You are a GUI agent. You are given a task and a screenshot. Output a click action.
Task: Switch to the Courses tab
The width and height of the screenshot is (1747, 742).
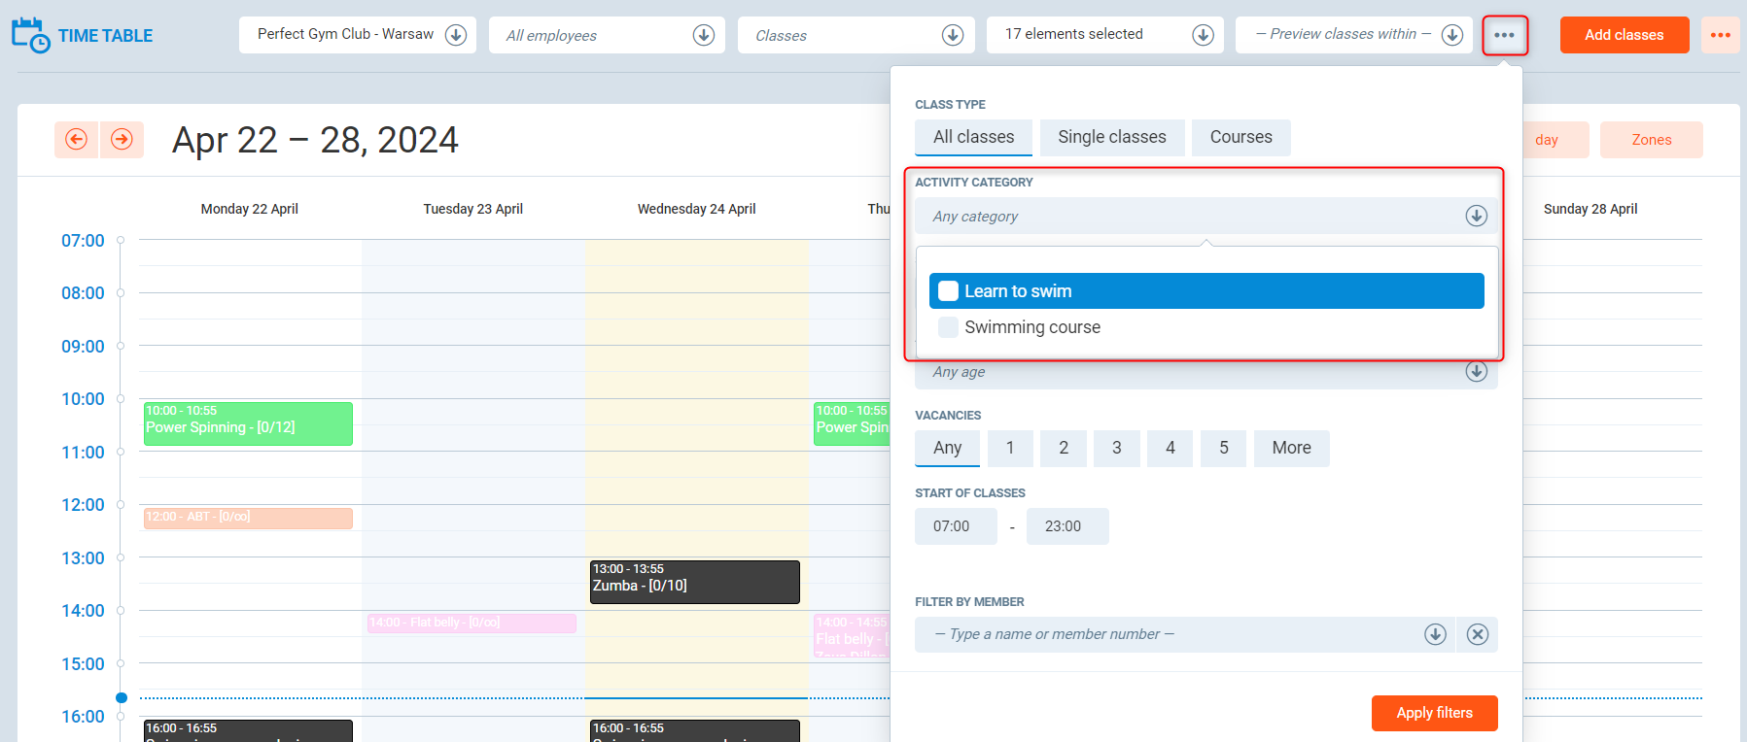tap(1240, 137)
